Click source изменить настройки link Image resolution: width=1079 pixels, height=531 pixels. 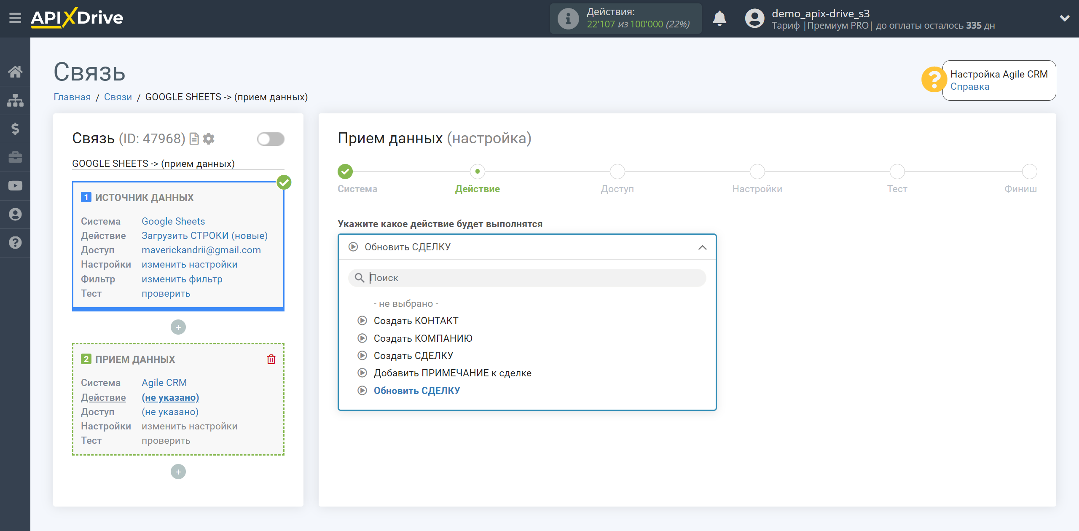(x=189, y=264)
